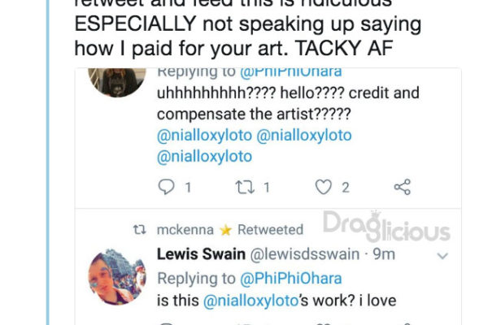
Task: Open the 9m timestamp on Lewis's tweet
Action: pyautogui.click(x=384, y=254)
